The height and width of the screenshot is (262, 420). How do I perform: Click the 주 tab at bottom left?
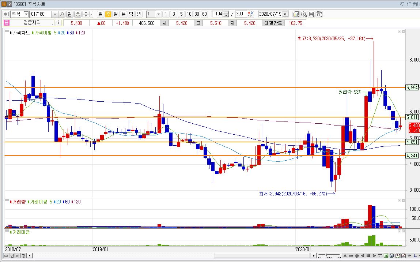tap(6, 256)
